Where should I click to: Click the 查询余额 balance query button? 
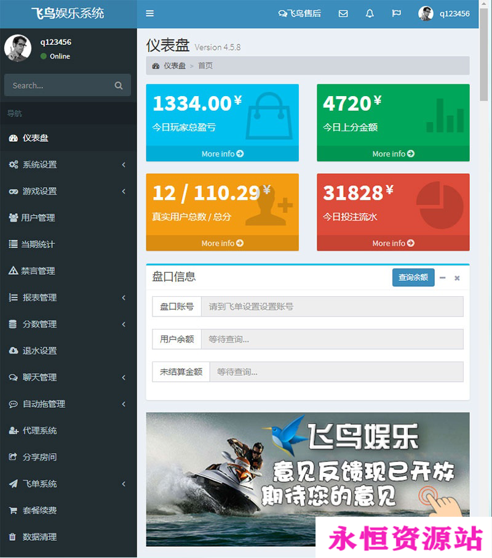[x=413, y=278]
